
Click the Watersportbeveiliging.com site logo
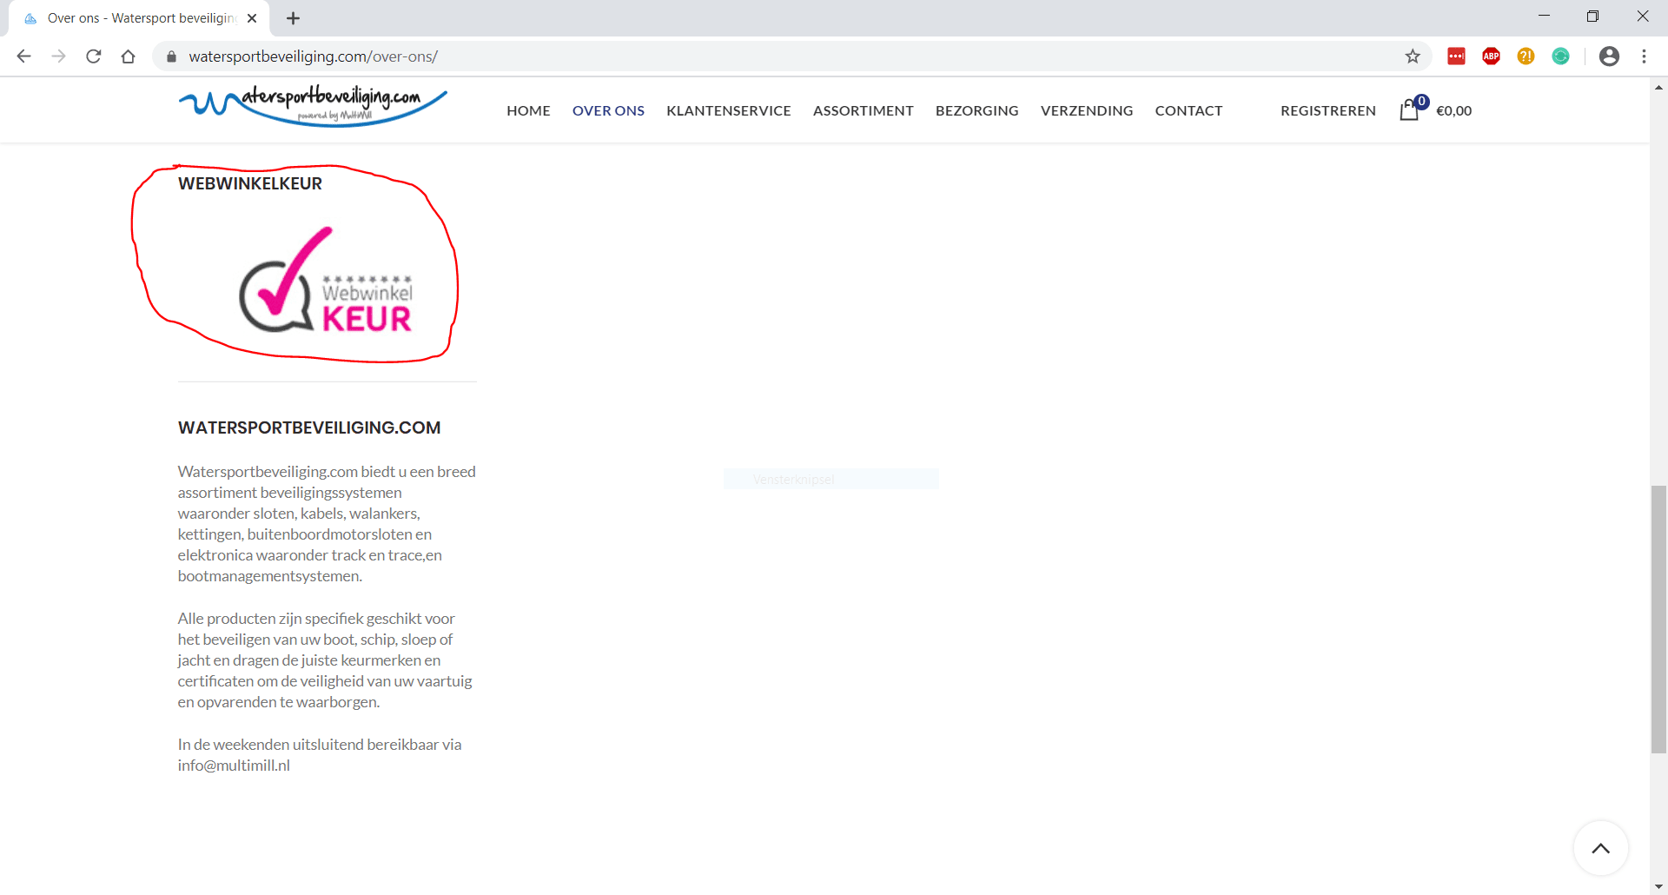(313, 106)
